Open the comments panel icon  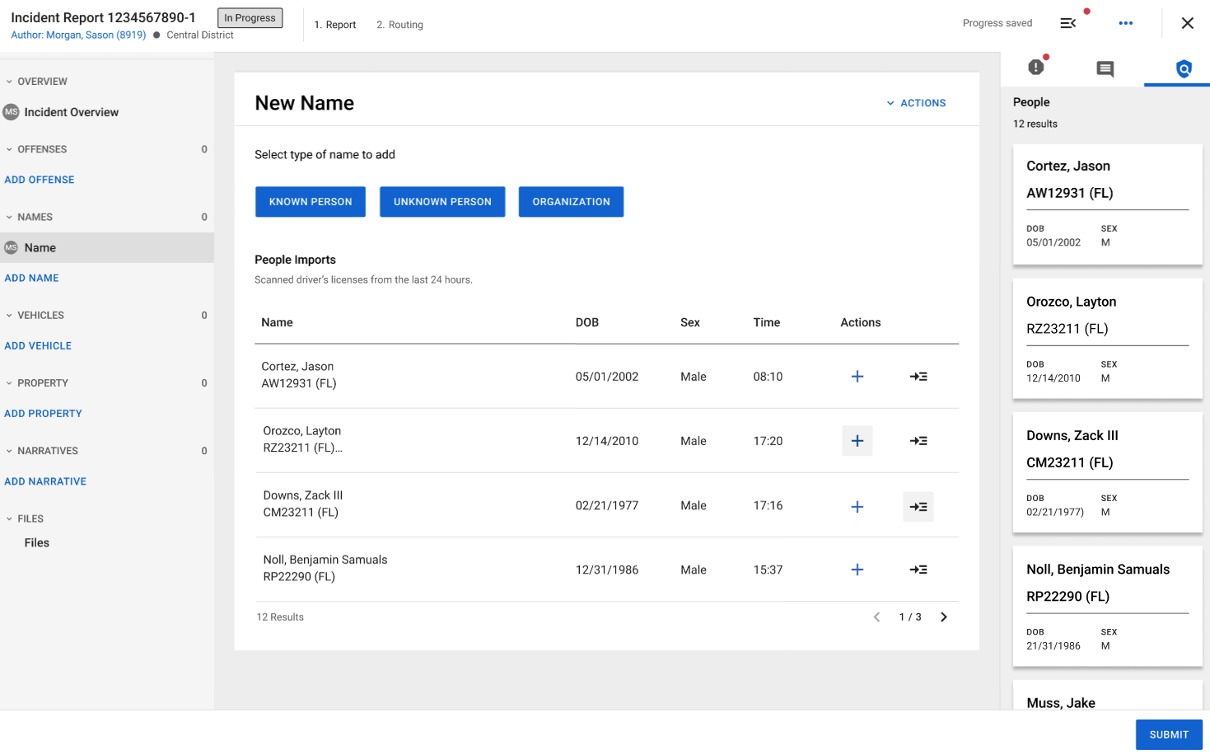click(x=1105, y=68)
